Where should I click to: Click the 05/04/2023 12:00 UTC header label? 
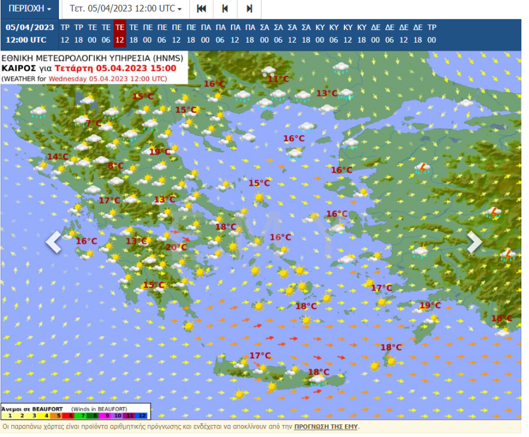29,34
